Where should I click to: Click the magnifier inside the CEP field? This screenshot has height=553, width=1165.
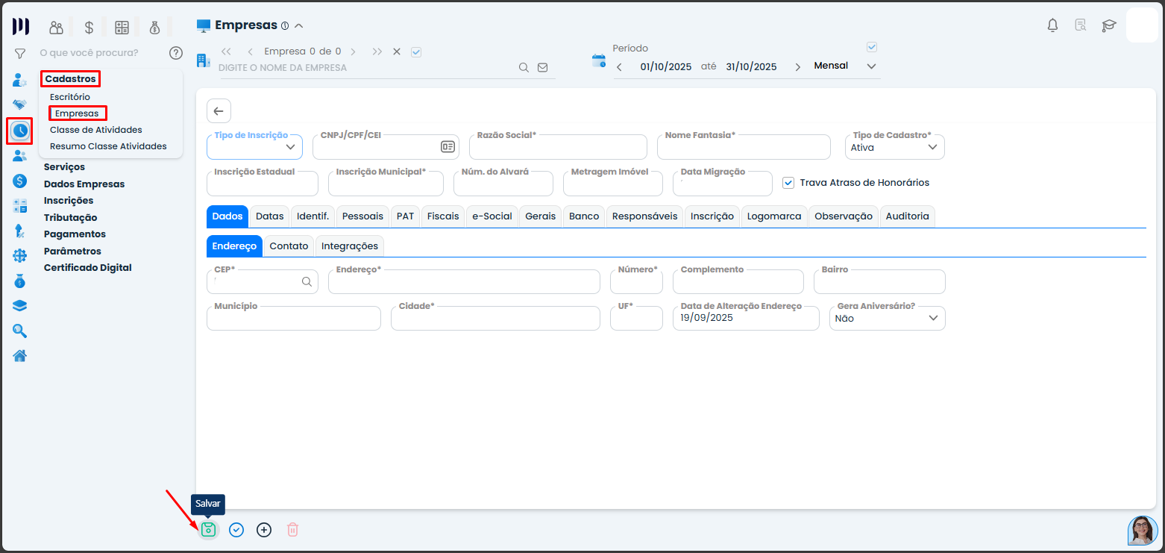pyautogui.click(x=307, y=281)
